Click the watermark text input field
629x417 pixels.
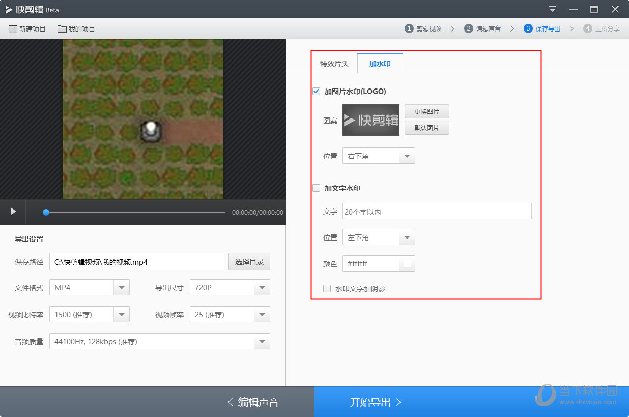437,212
